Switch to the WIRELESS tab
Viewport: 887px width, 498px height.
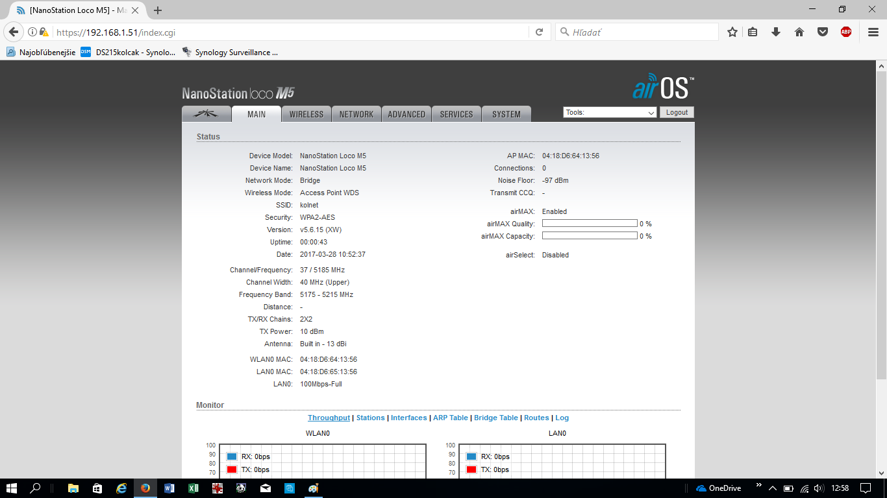tap(306, 114)
